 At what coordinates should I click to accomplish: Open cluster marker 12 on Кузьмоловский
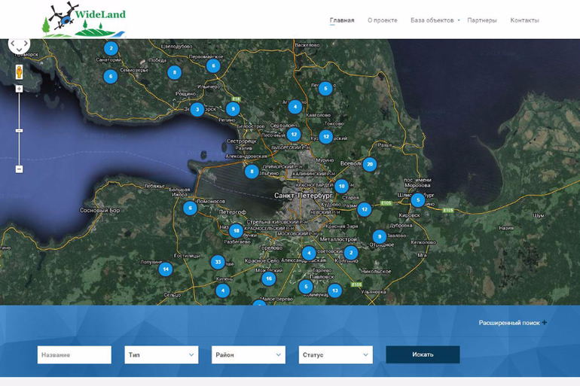[326, 137]
